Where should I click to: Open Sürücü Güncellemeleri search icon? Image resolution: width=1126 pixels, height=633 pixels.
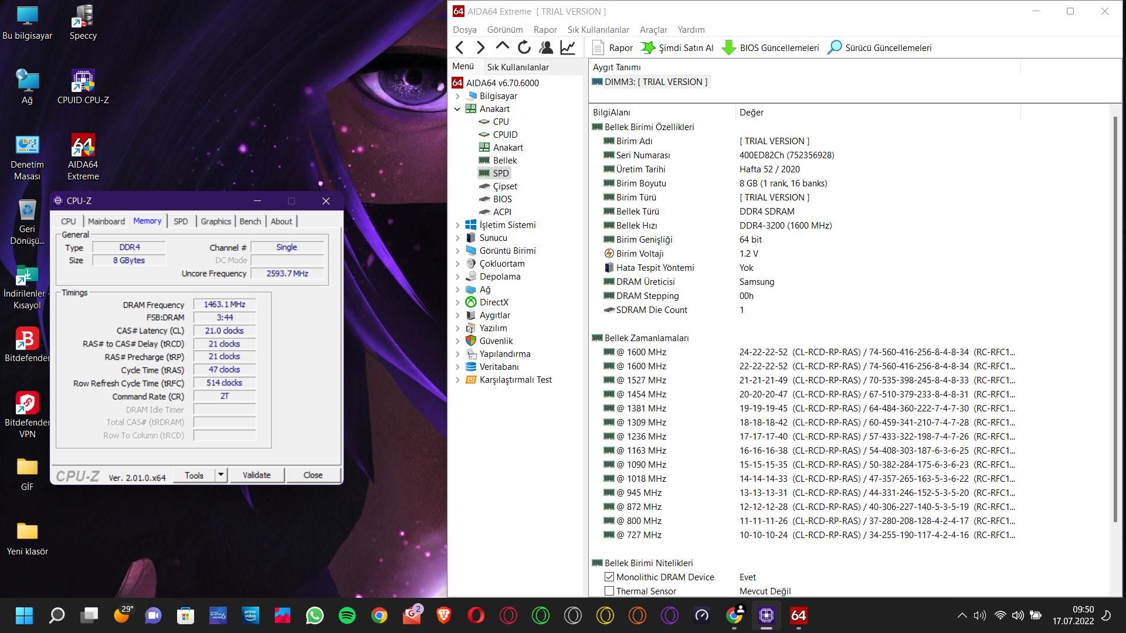(x=835, y=47)
